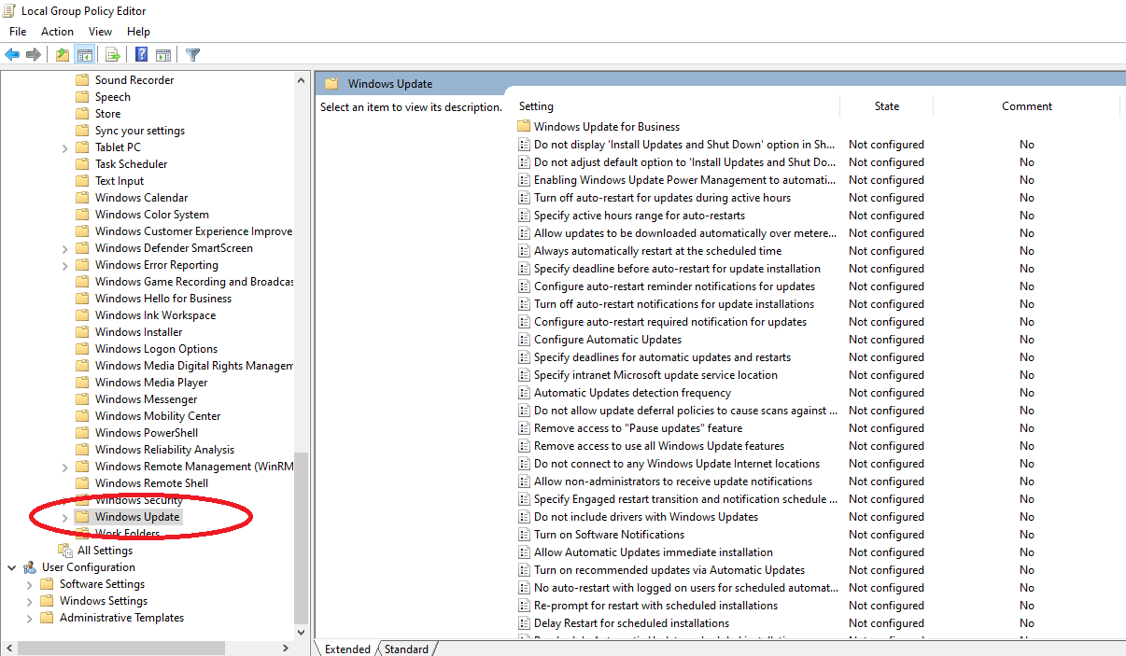Select 'Do not connect to any Windows Update Internet locations'
1126x656 pixels.
click(x=677, y=464)
